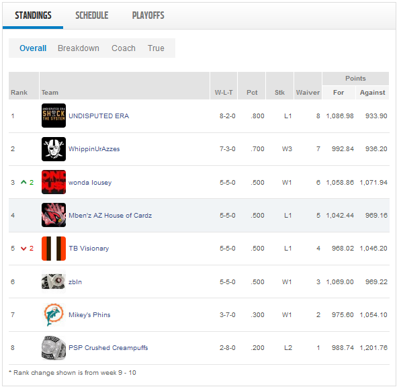This screenshot has width=399, height=391.
Task: Open the Mikey's Phins team link
Action: coord(89,315)
